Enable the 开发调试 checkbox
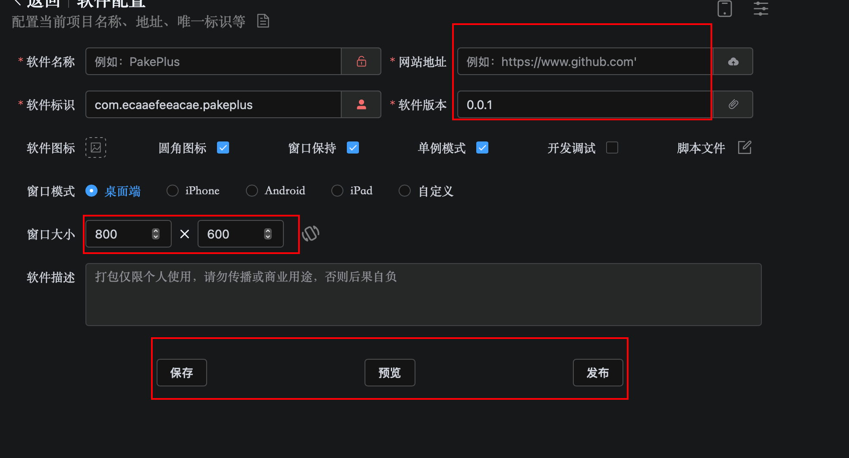The image size is (849, 458). (612, 147)
